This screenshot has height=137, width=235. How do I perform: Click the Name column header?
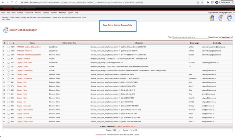33,43
